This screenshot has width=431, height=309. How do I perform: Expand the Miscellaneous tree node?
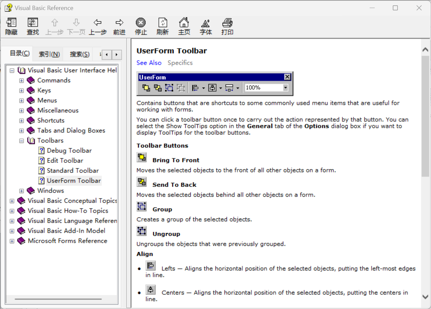21,111
